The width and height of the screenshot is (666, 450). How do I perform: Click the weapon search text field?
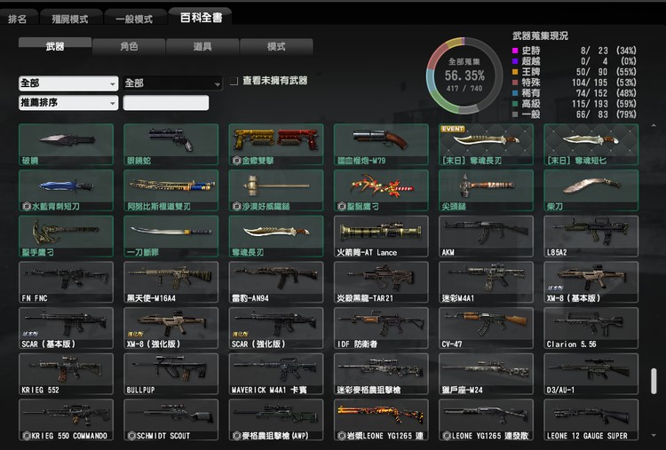pos(166,103)
